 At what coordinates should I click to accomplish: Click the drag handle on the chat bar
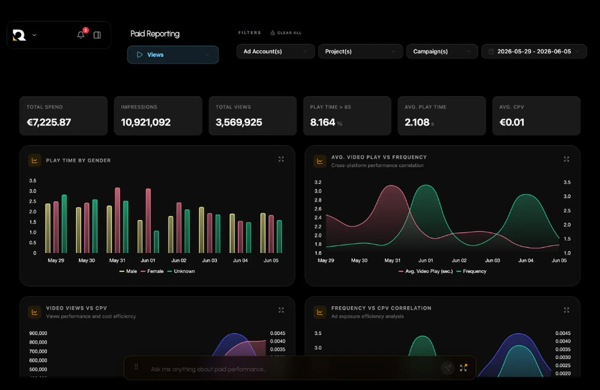tap(136, 367)
